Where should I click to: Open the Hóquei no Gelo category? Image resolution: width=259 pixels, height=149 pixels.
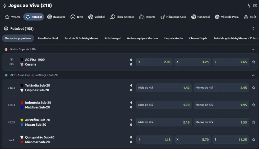[174, 17]
